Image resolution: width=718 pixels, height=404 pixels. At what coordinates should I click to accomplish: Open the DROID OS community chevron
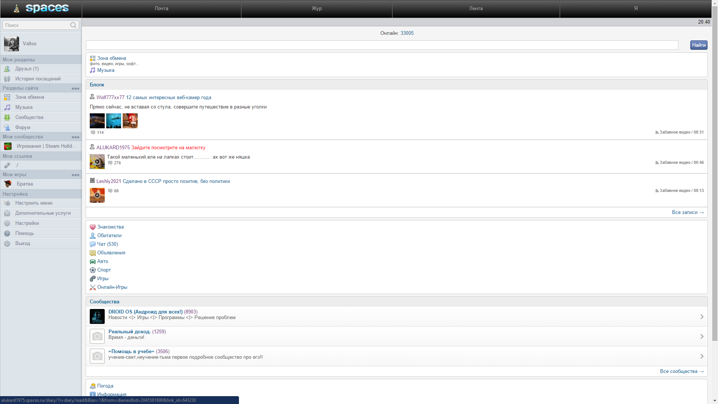(x=702, y=316)
